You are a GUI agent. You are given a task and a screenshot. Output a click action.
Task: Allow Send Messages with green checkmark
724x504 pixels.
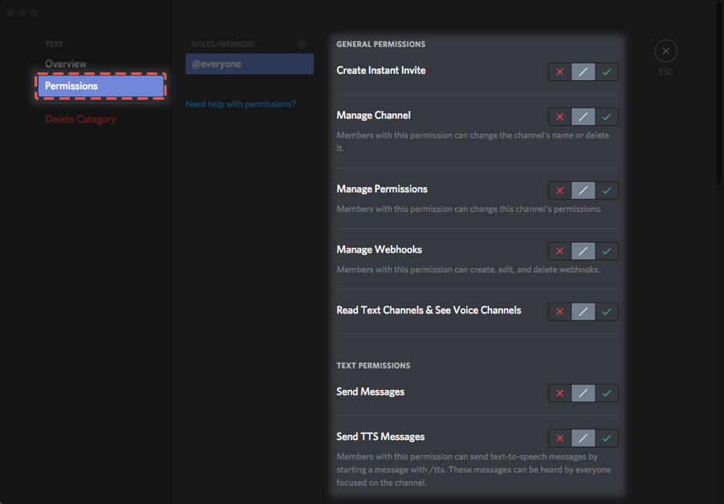coord(607,393)
